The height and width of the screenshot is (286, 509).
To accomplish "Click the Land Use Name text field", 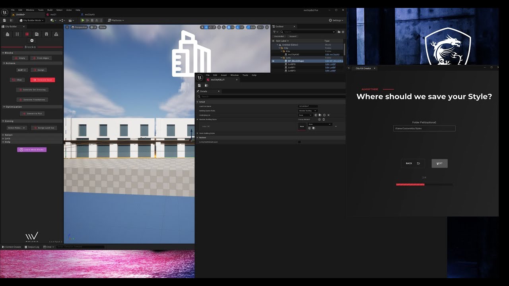I will [308, 106].
